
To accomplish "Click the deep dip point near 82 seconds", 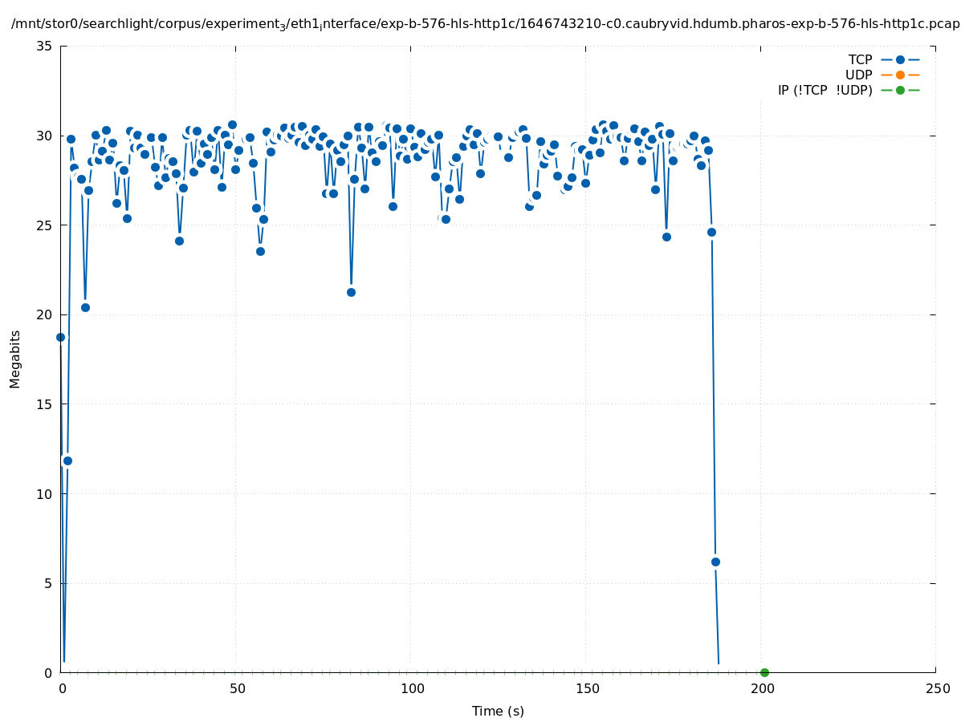I will click(x=351, y=292).
